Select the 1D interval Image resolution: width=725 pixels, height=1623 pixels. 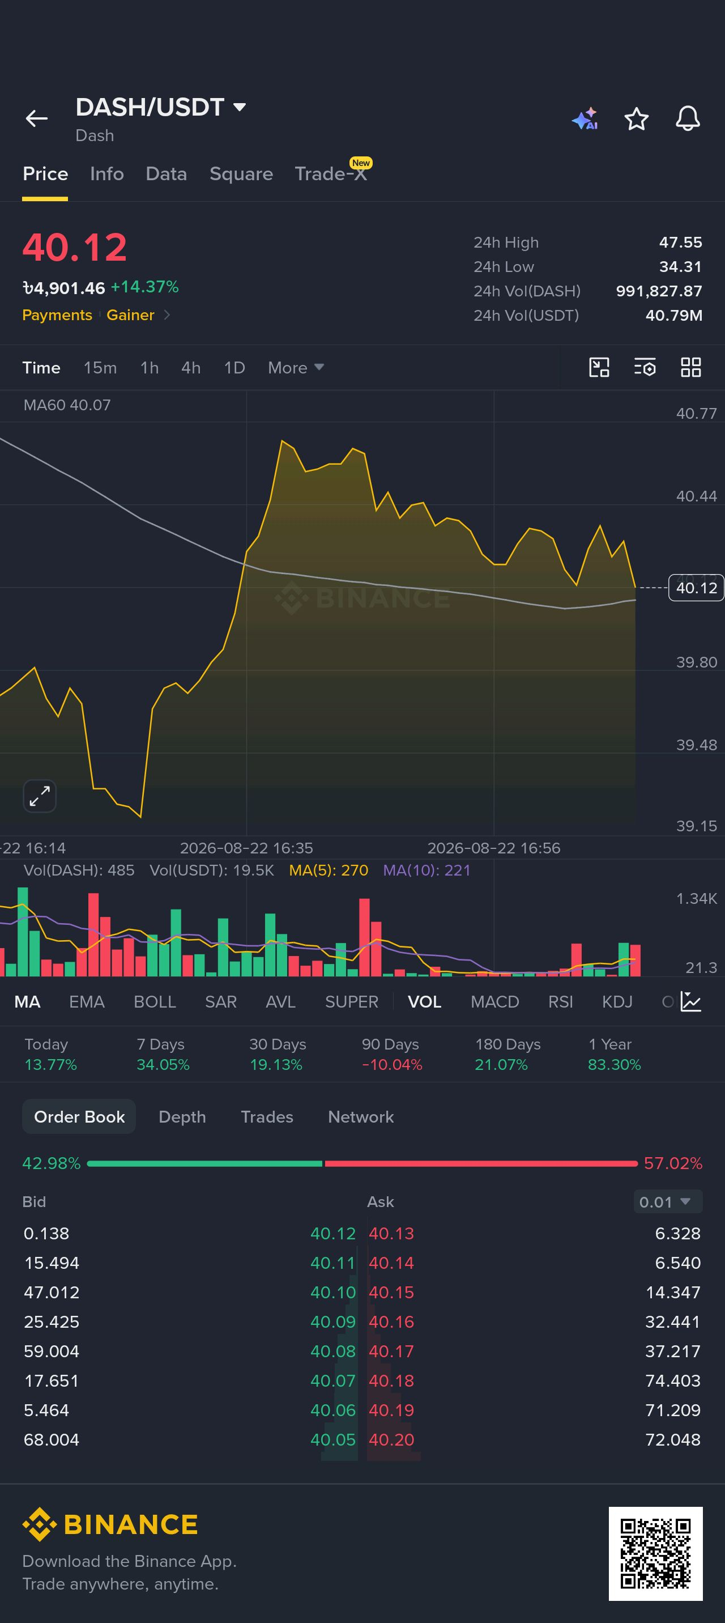(234, 367)
